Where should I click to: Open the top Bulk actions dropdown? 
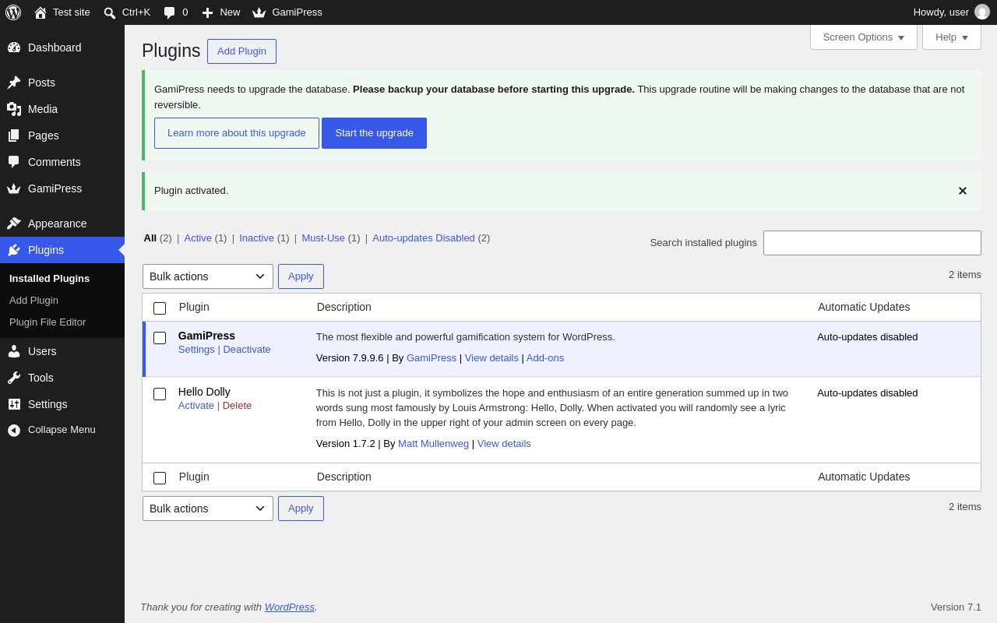pyautogui.click(x=208, y=276)
